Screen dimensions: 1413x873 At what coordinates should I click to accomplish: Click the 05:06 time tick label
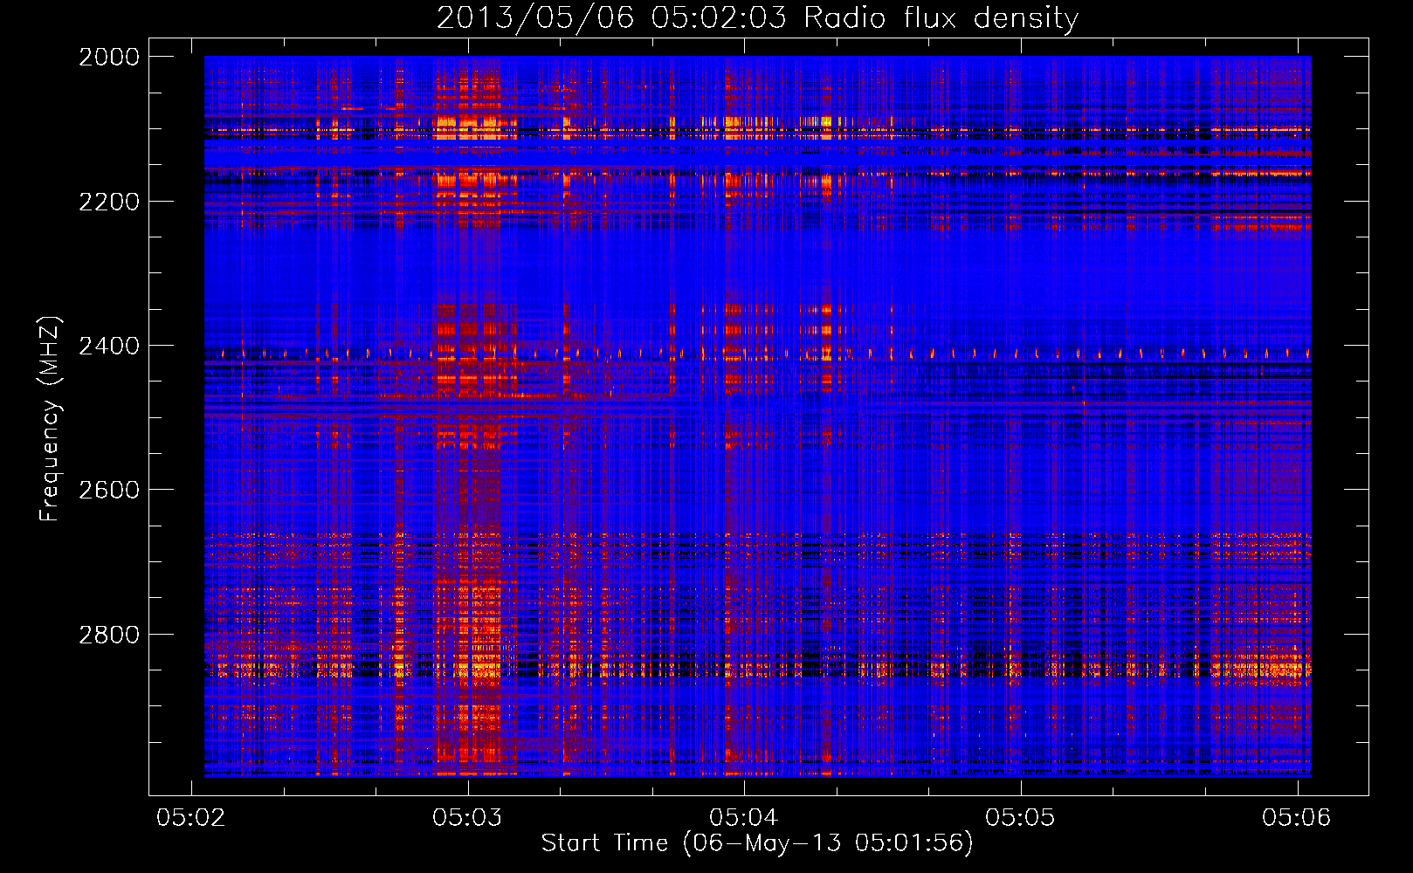pos(1296,817)
